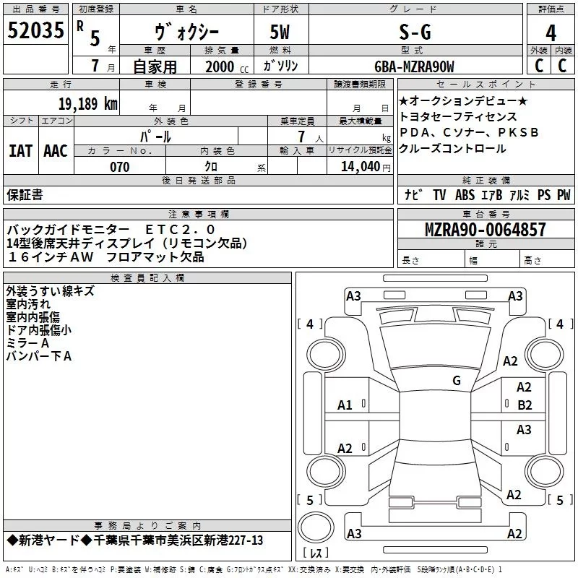Click damage mark A1 on car diagram
Viewport: 578px width, 578px height.
345,405
